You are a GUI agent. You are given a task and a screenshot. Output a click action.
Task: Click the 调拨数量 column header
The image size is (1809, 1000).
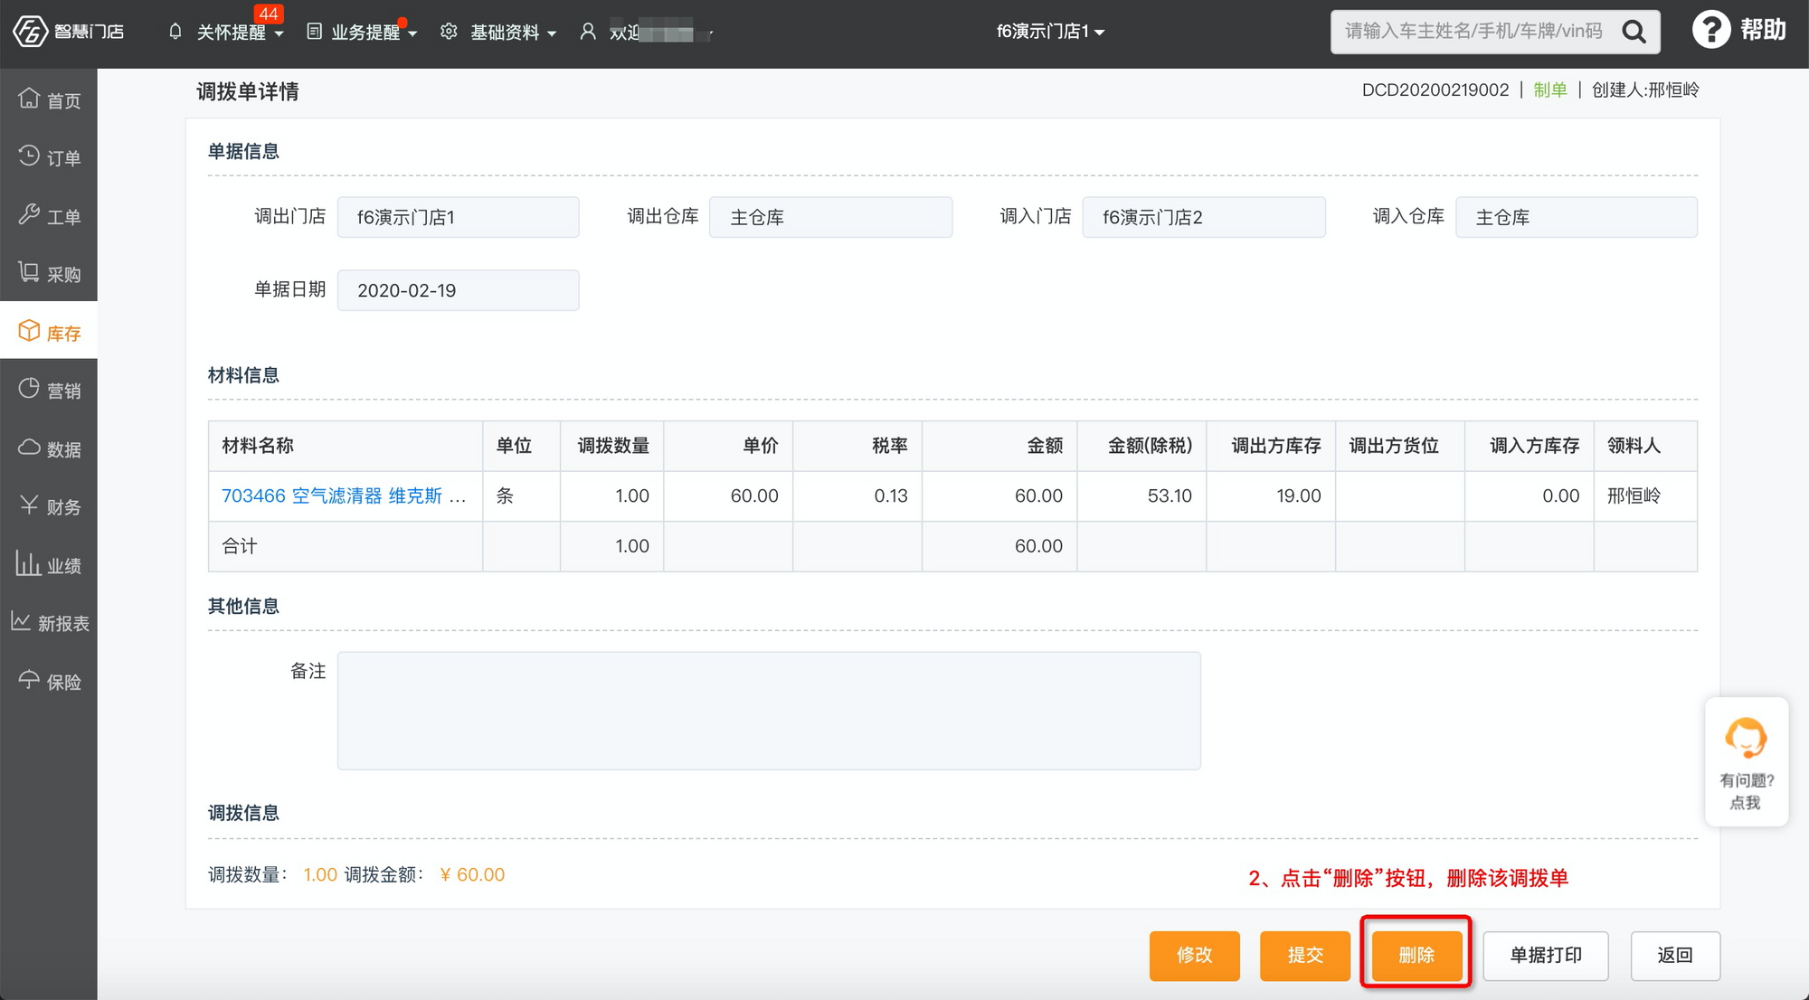coord(613,446)
